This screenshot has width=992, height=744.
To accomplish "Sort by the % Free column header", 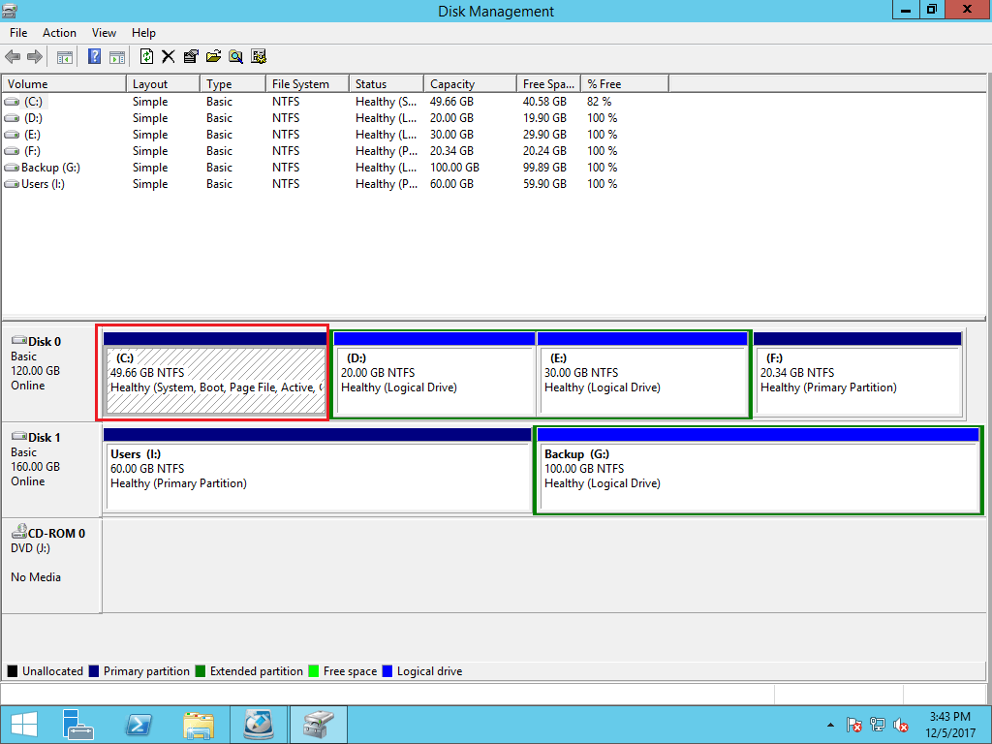I will click(625, 84).
